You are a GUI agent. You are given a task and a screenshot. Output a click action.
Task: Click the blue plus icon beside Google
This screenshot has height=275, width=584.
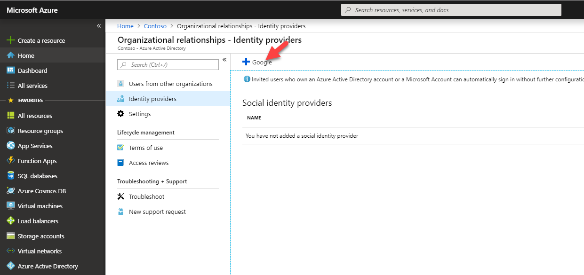pos(246,62)
